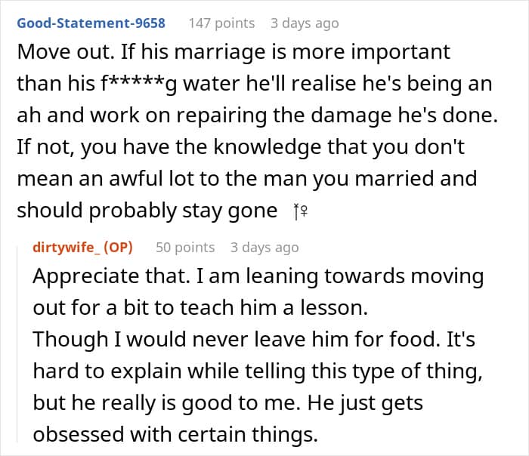Click the (OP) label next to dirtywife_

[118, 248]
